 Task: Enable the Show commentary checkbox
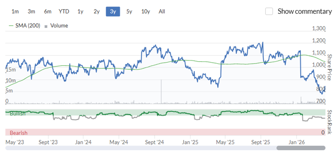(x=269, y=11)
